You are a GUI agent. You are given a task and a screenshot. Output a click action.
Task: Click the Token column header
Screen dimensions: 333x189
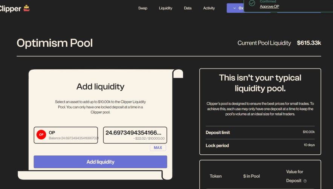tap(215, 176)
